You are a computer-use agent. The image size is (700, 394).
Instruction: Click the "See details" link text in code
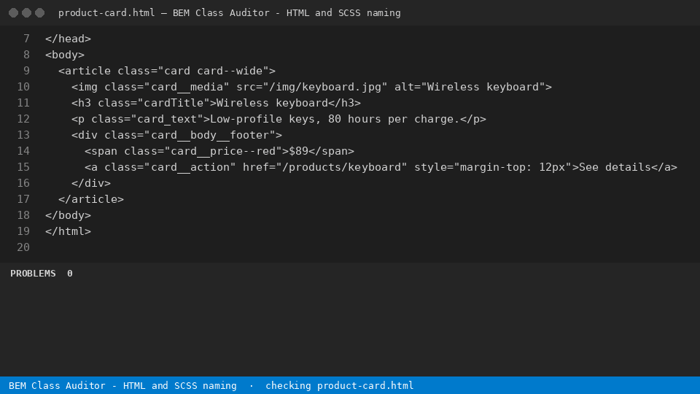click(615, 168)
